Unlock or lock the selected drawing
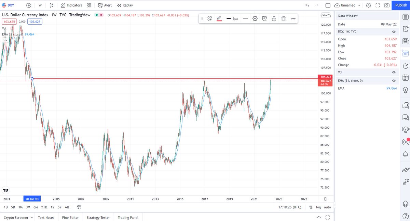Screen dimensions: 410x221 274,18
